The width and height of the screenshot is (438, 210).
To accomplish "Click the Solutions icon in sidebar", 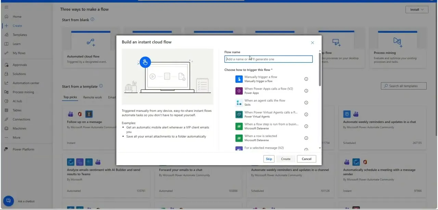I will tap(6, 74).
